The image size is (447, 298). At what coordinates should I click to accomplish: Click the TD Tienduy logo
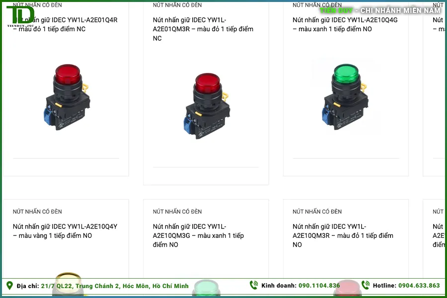20,16
